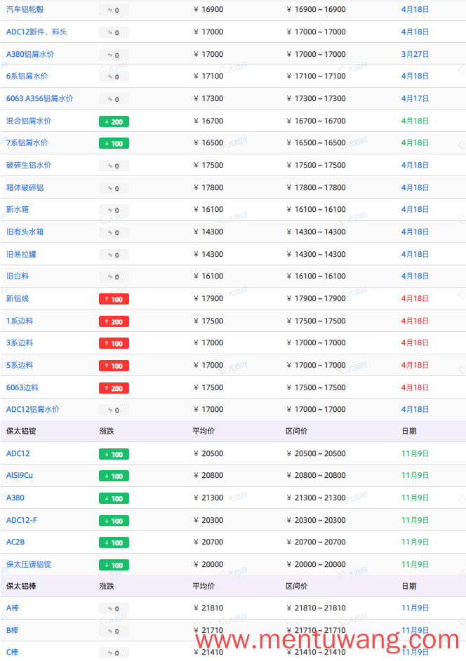Click the ¥ 14300 average price for 旧易拉罐
The width and height of the screenshot is (466, 661).
(208, 254)
